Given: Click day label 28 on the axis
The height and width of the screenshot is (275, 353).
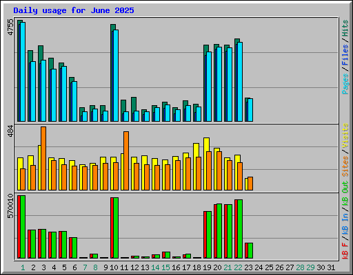Looking at the screenshot, I should point(300,267).
